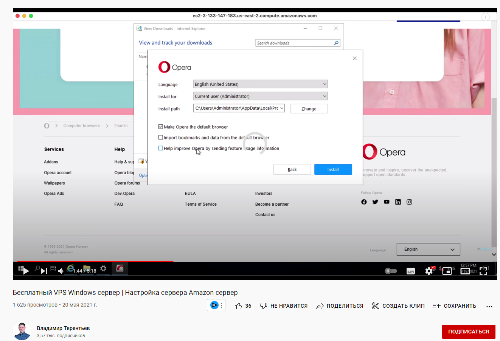Uncheck Make Opera the default browser
This screenshot has height=341, width=500.
click(161, 127)
